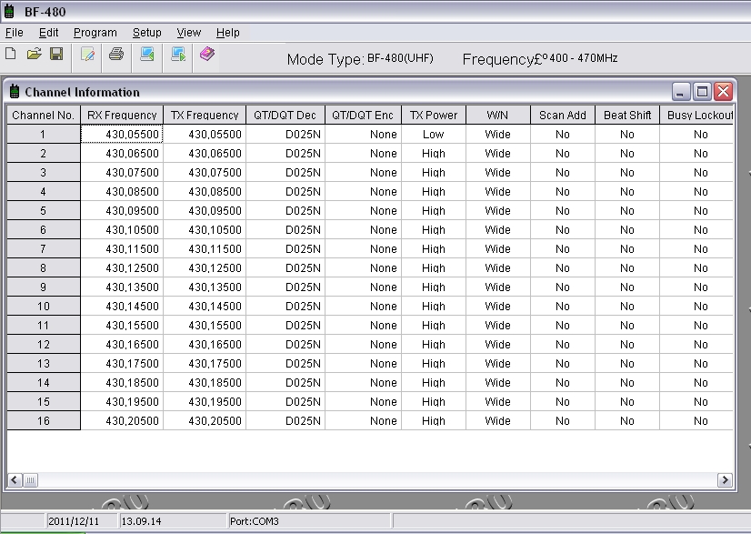Click the Scan Add column header
This screenshot has height=534, width=751.
point(562,115)
